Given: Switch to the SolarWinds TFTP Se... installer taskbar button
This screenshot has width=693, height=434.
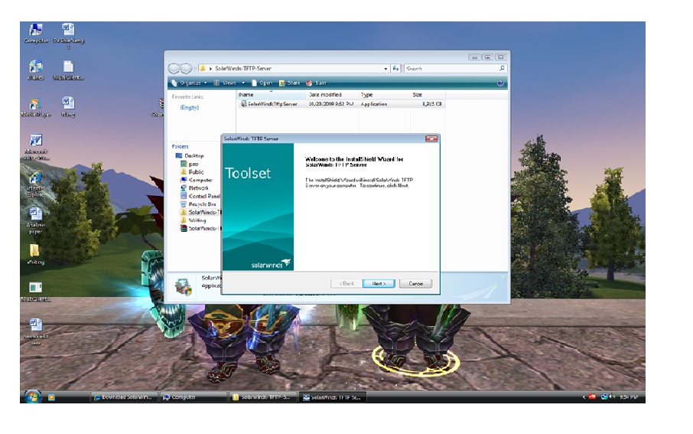Looking at the screenshot, I should [333, 397].
